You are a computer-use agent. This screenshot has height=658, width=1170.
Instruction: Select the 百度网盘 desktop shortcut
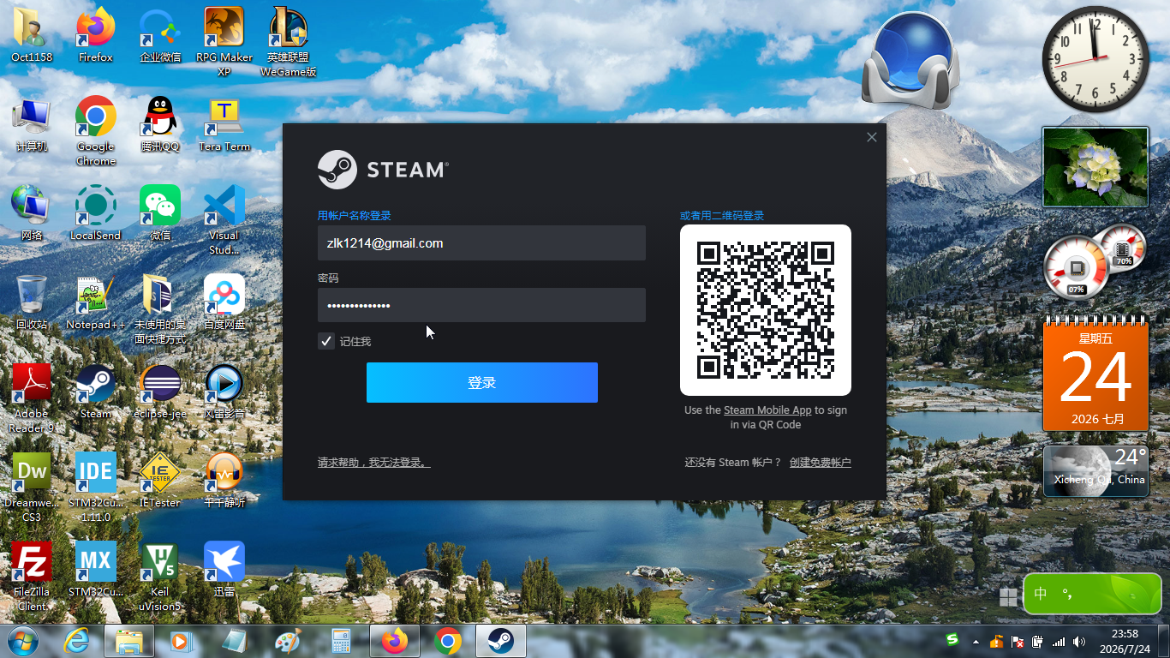tap(224, 303)
